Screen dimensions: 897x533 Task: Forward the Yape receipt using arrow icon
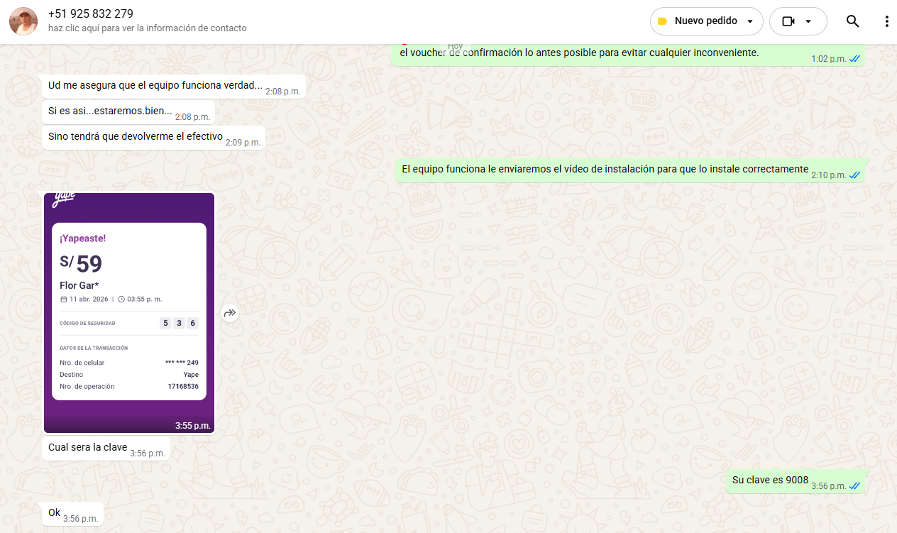229,313
